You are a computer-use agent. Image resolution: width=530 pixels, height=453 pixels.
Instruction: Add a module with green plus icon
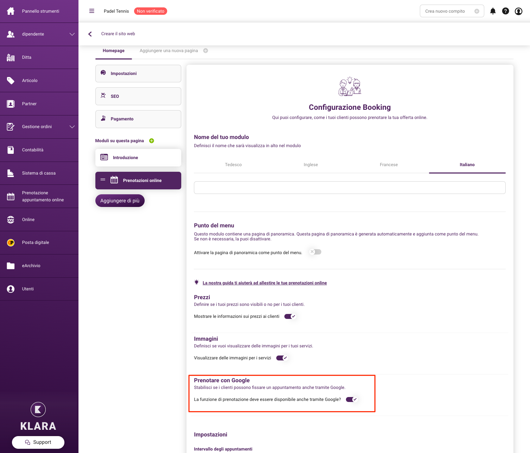pyautogui.click(x=152, y=141)
